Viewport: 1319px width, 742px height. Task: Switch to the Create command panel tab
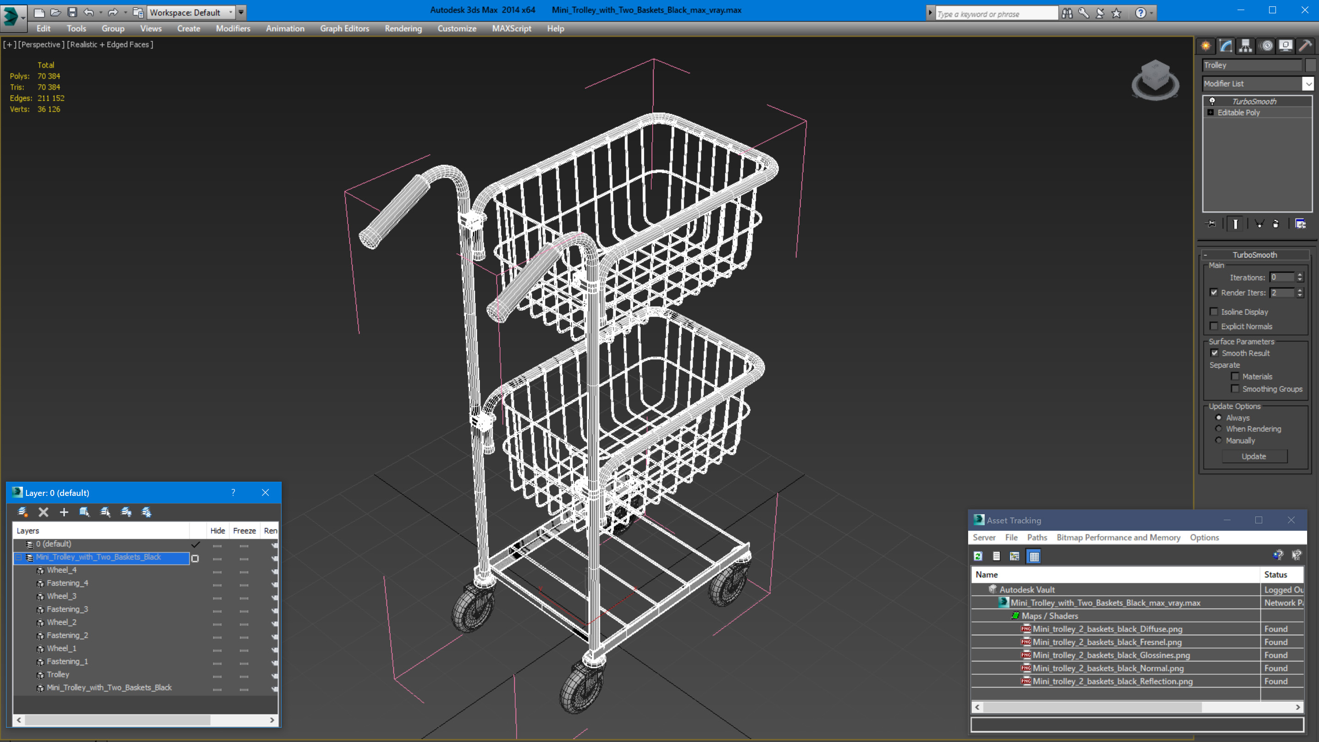[1206, 46]
